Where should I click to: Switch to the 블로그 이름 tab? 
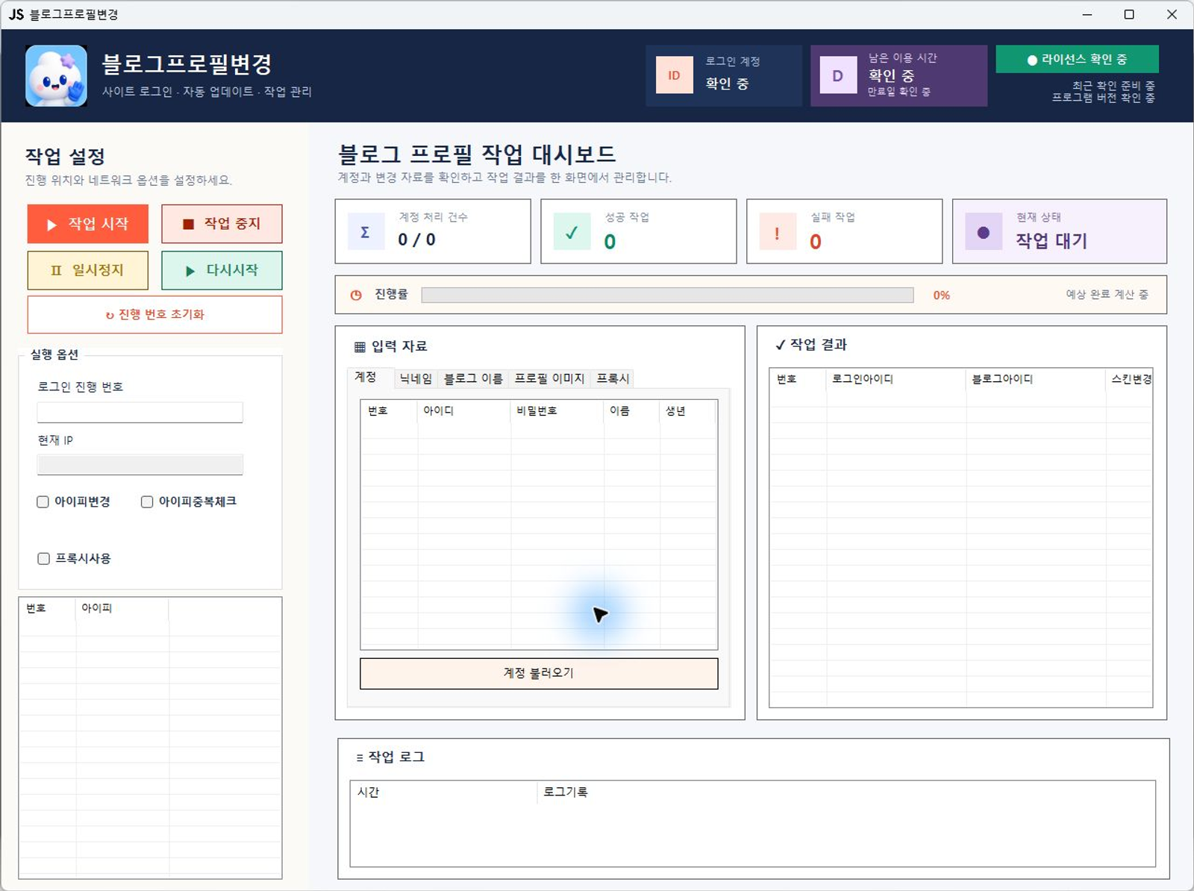click(x=473, y=378)
